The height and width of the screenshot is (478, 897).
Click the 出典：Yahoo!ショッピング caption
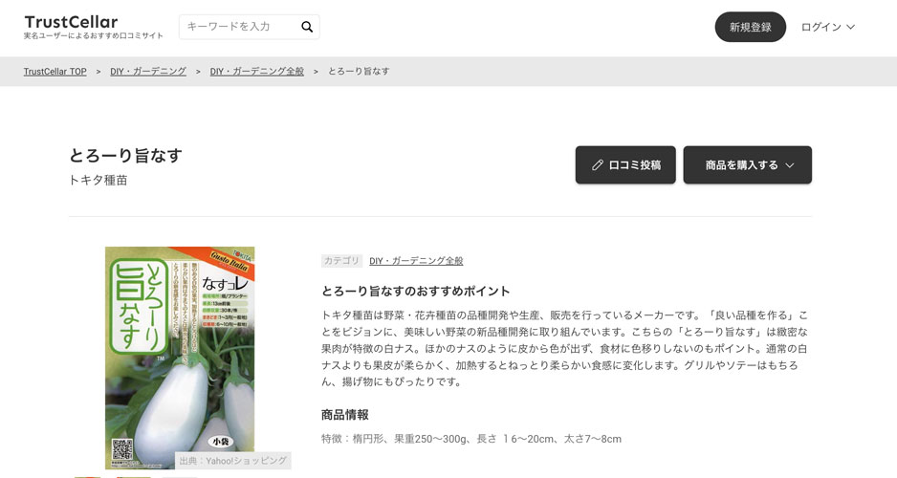click(x=232, y=460)
